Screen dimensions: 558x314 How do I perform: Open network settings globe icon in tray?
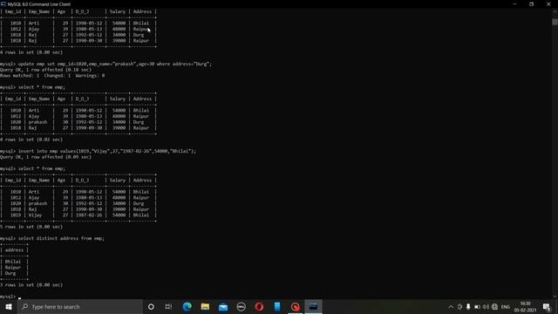pyautogui.click(x=494, y=306)
